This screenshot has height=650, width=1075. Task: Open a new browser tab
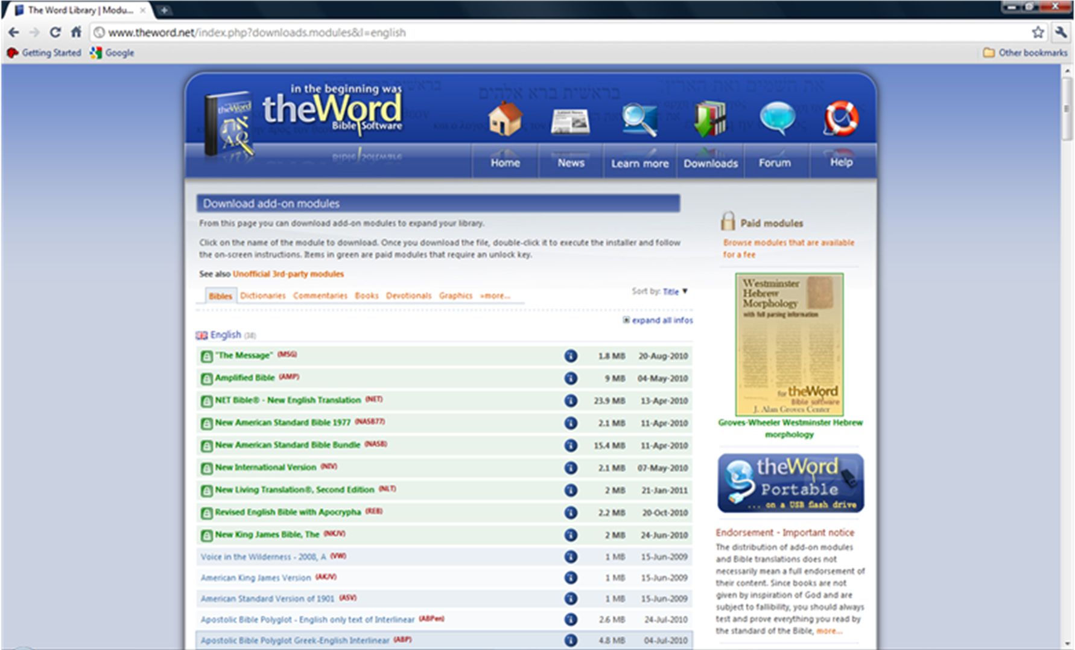click(x=164, y=10)
